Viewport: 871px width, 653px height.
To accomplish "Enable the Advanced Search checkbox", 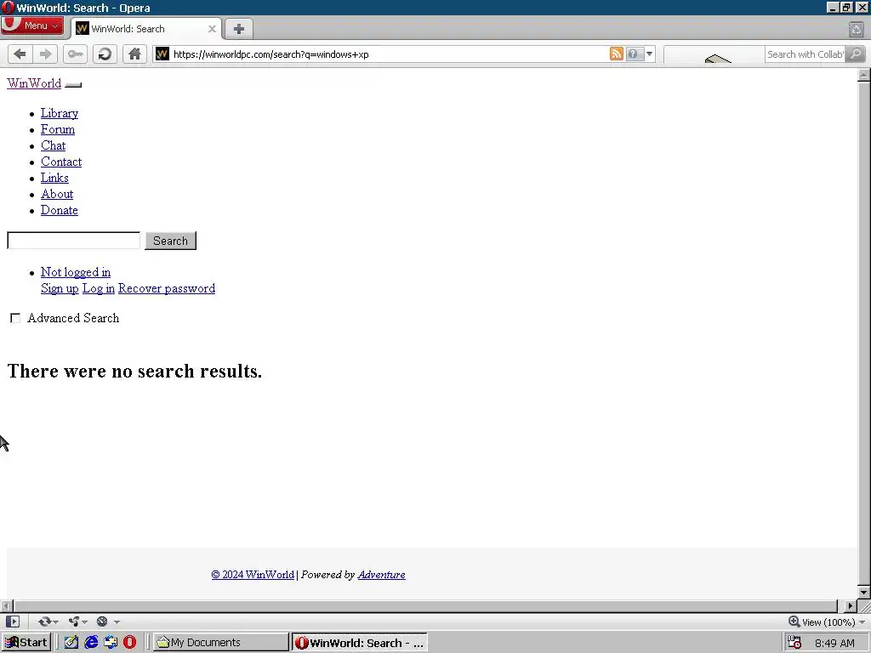I will pyautogui.click(x=15, y=318).
